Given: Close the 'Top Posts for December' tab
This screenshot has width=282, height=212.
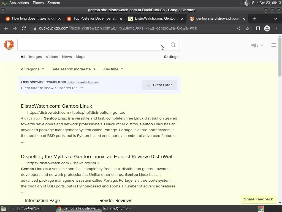Looking at the screenshot, I should tap(121, 19).
